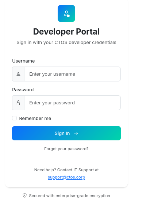
Task: Click the Need help Contact IT Support text
Action: (x=66, y=170)
